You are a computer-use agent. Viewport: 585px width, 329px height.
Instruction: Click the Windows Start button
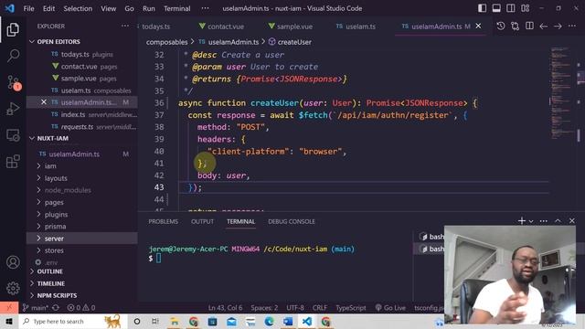(x=9, y=321)
